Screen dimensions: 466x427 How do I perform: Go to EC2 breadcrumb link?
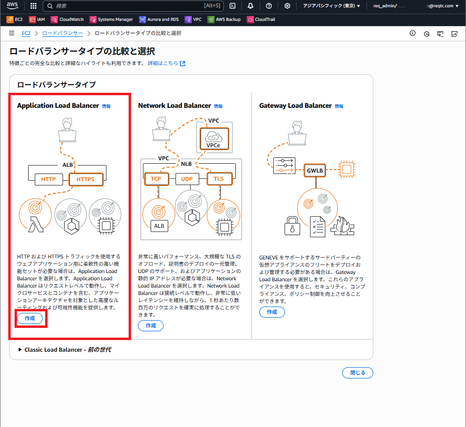(26, 34)
